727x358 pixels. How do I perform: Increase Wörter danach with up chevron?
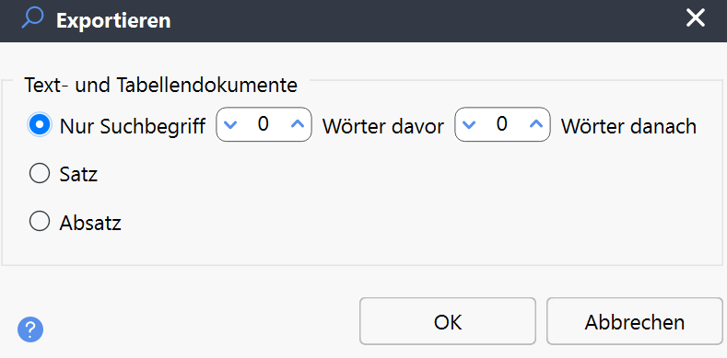(536, 124)
